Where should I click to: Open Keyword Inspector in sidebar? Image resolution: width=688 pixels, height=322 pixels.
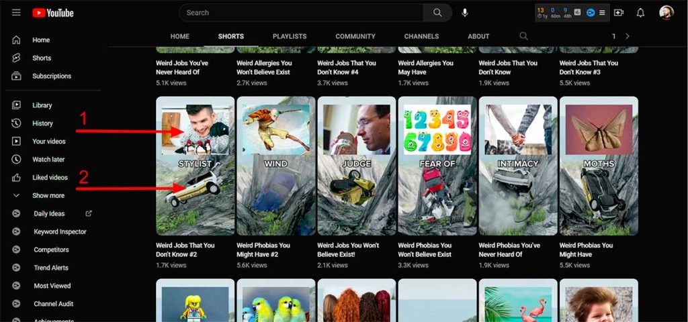coord(60,232)
